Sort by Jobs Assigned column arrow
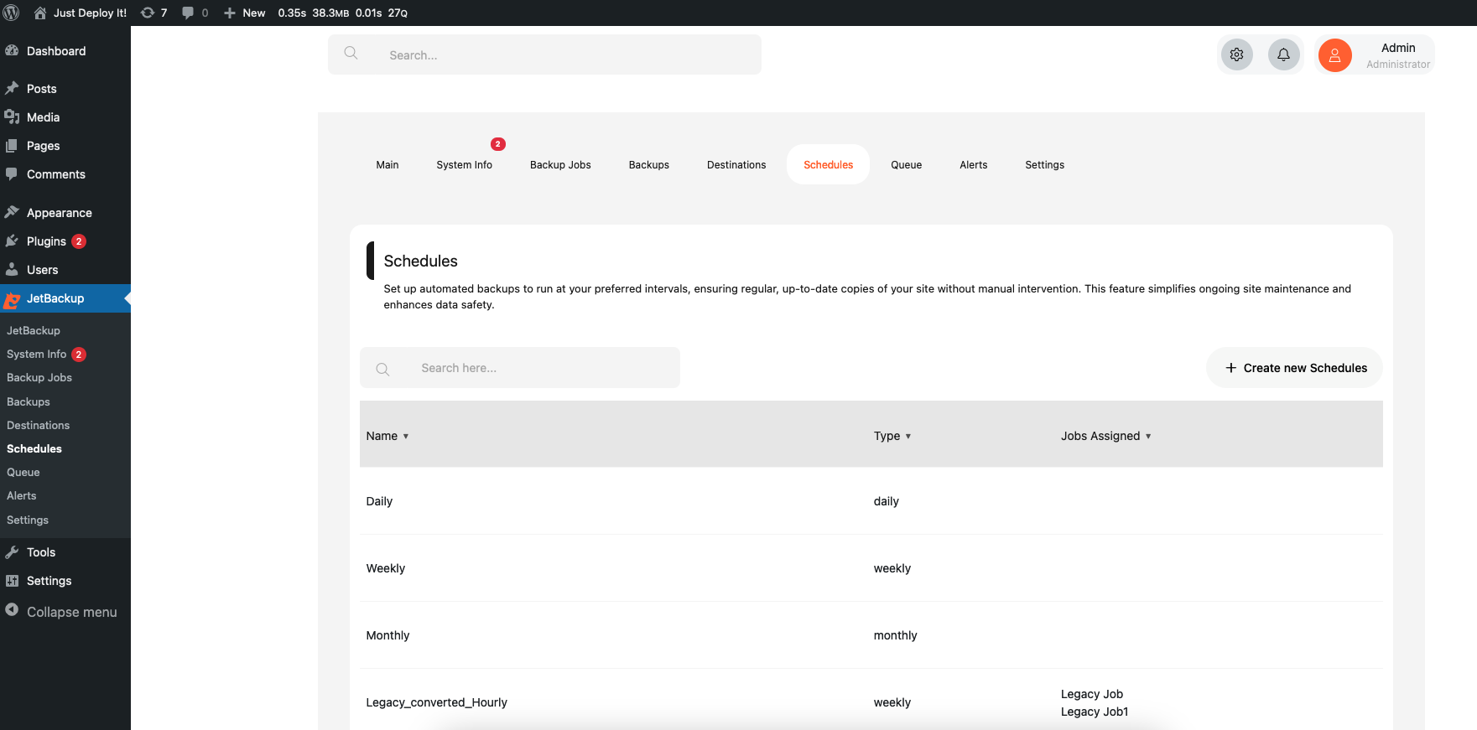 tap(1148, 437)
